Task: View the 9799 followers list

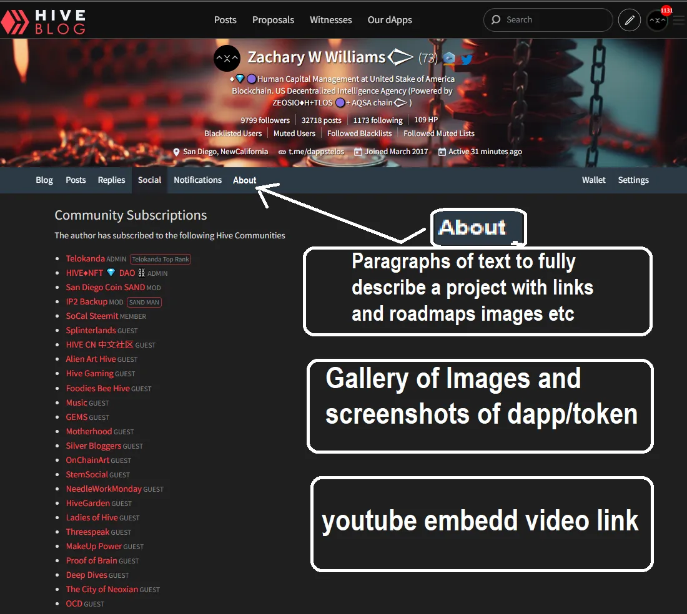Action: tap(265, 120)
